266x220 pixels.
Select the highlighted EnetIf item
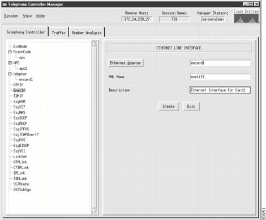[x=19, y=90]
